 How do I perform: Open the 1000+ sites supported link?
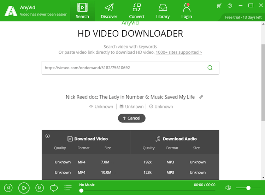pyautogui.click(x=179, y=52)
